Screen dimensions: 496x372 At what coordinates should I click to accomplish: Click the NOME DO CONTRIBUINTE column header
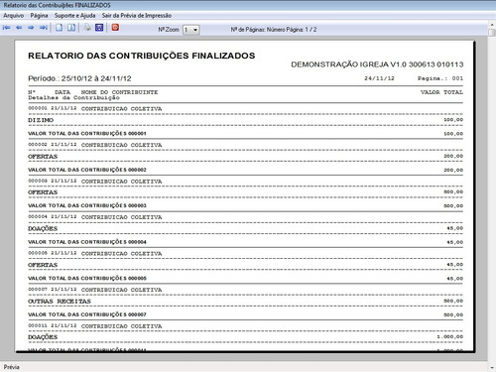[x=119, y=92]
